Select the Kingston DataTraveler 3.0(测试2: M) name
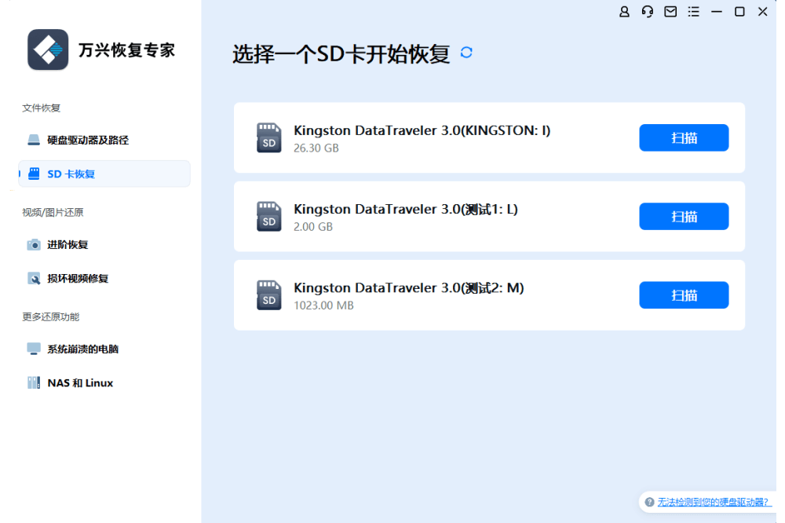 point(409,287)
